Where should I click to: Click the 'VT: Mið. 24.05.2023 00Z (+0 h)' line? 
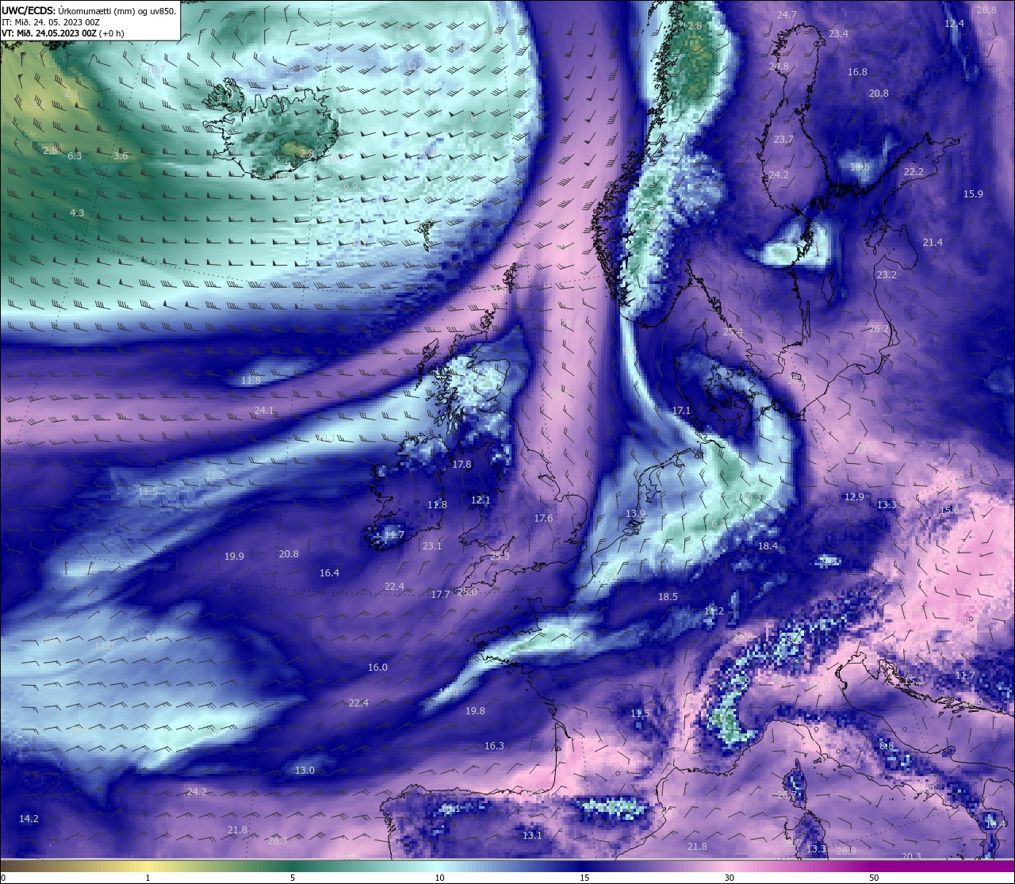tap(63, 33)
